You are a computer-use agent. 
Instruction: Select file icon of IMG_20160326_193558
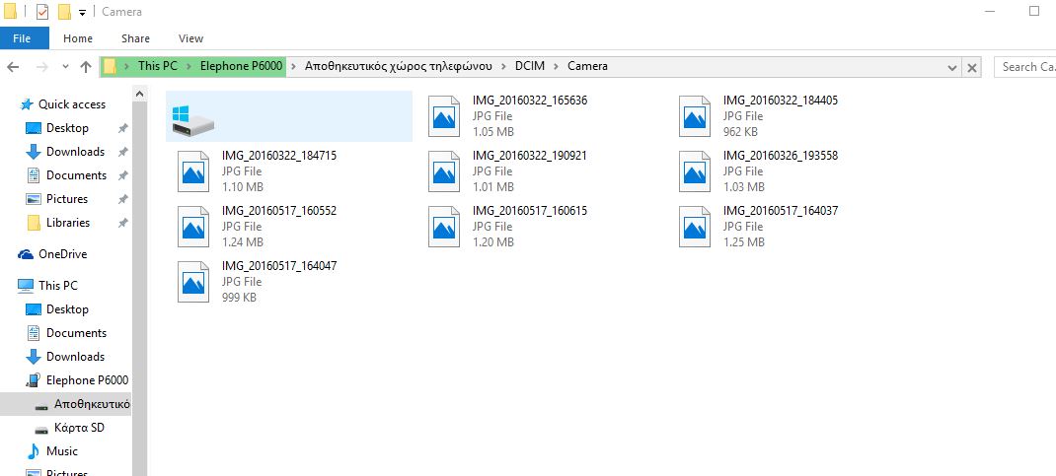(695, 171)
